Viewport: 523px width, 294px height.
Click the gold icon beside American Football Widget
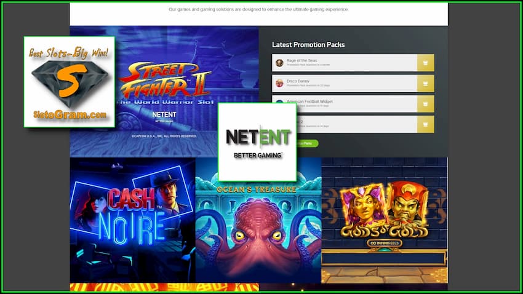point(426,104)
